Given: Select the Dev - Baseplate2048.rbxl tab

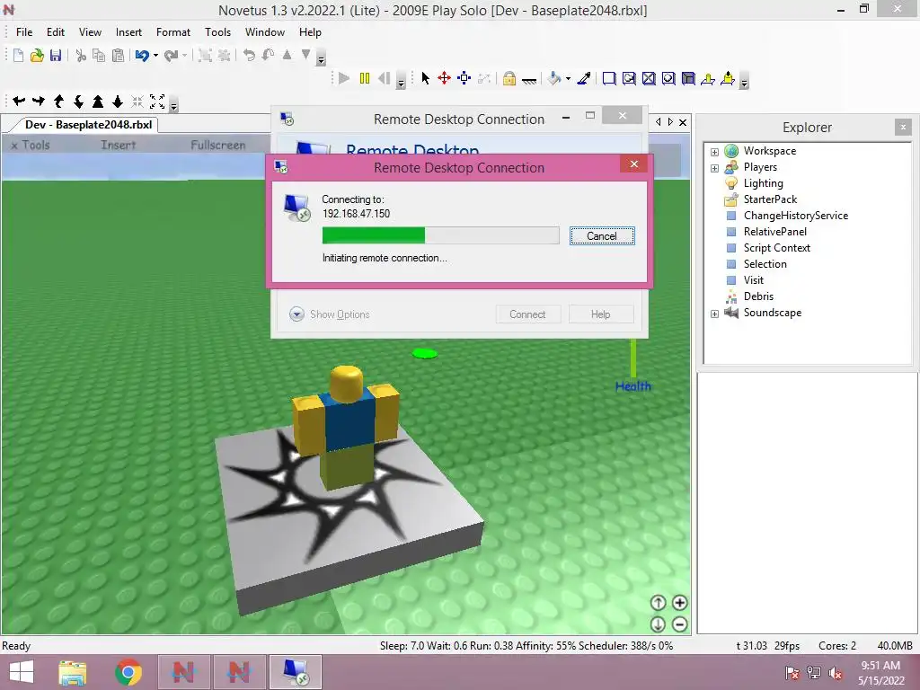Looking at the screenshot, I should [x=88, y=124].
